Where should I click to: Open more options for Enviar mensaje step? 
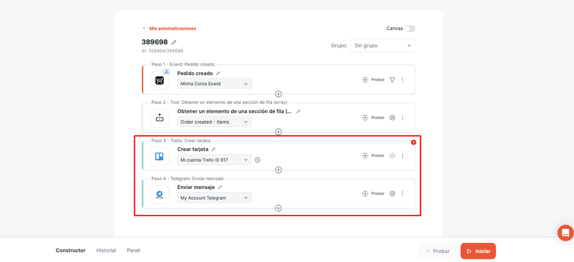pos(403,194)
